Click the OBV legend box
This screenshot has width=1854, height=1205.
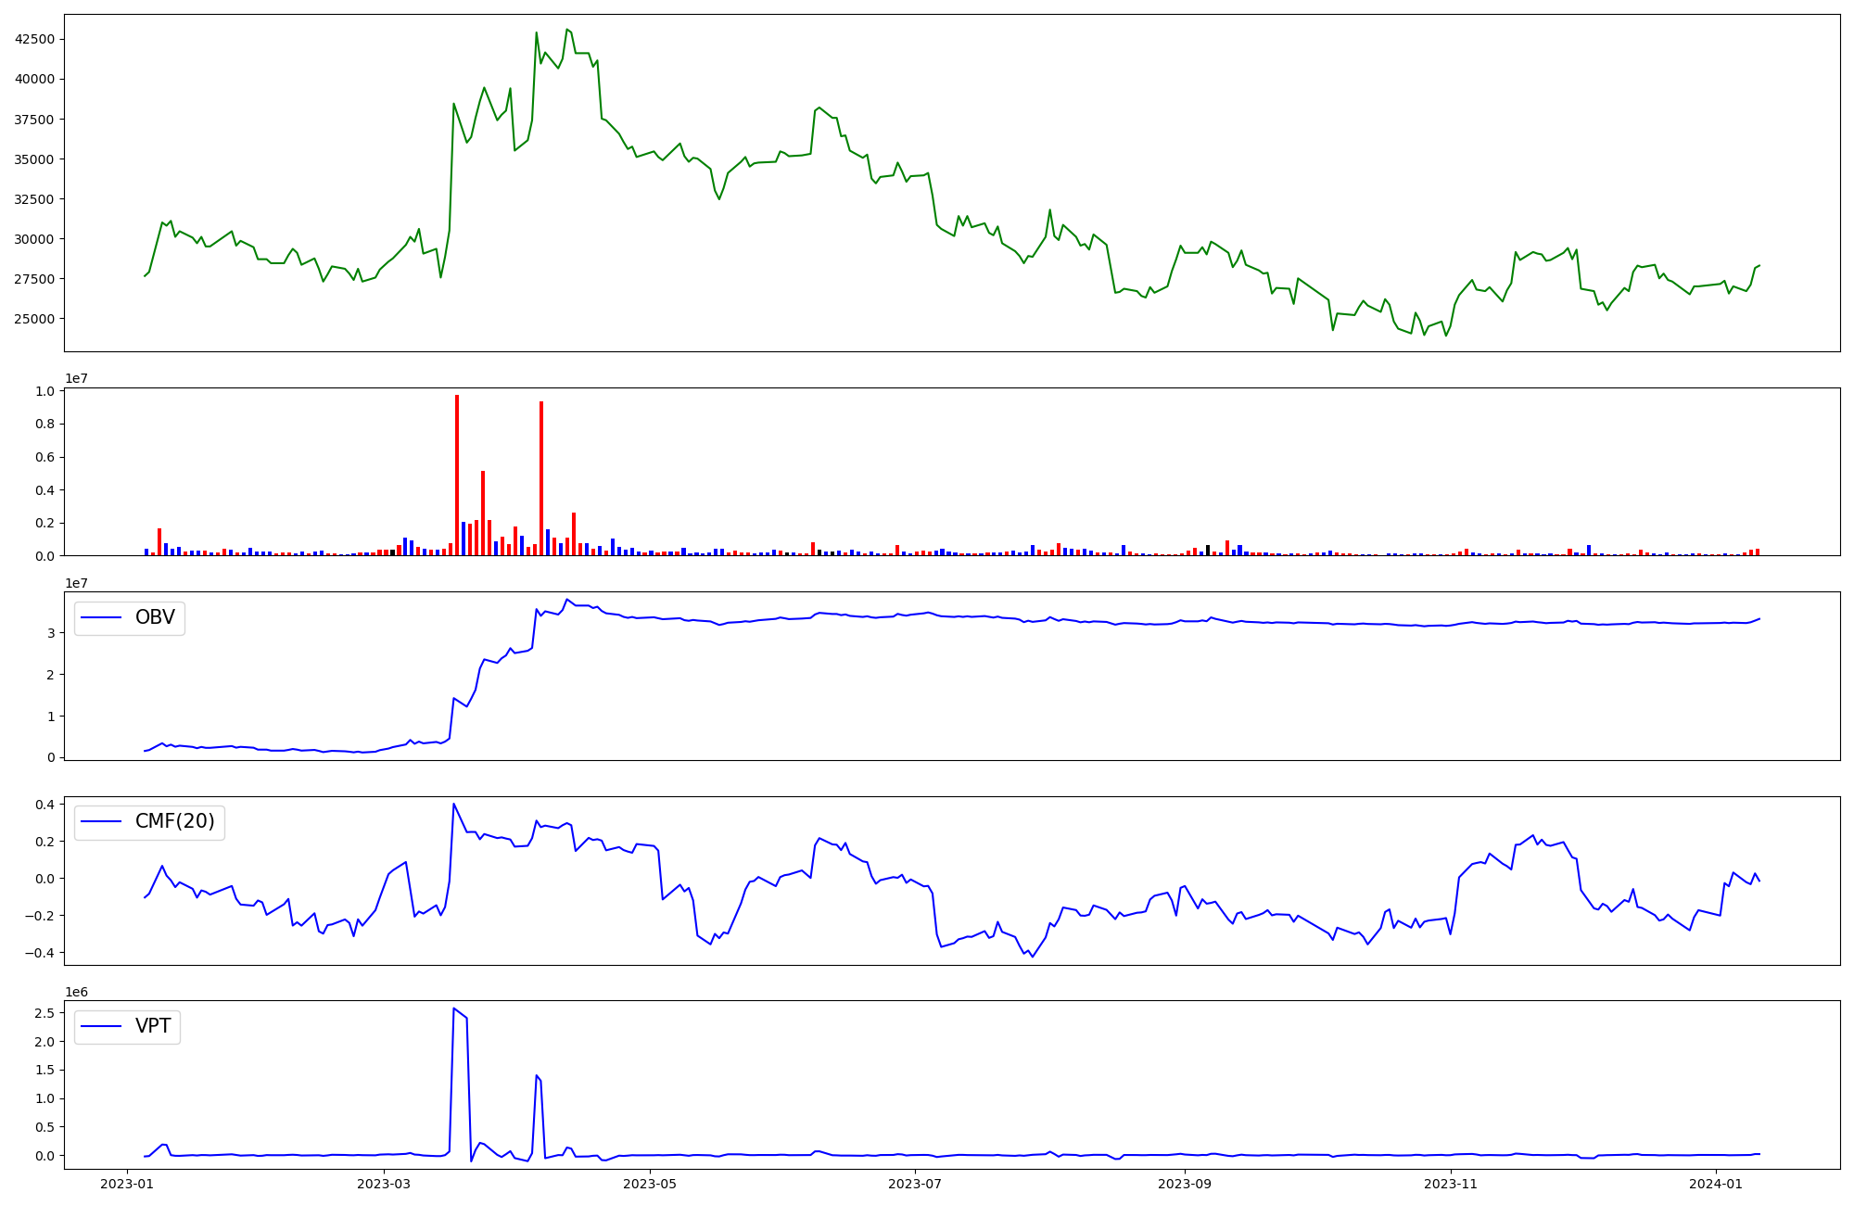[x=130, y=618]
